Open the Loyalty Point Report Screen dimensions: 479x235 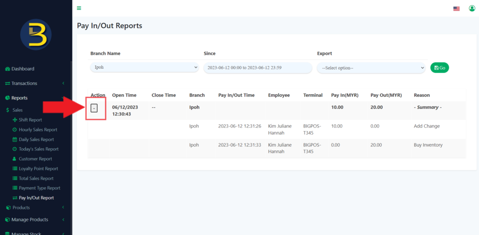[x=38, y=169]
